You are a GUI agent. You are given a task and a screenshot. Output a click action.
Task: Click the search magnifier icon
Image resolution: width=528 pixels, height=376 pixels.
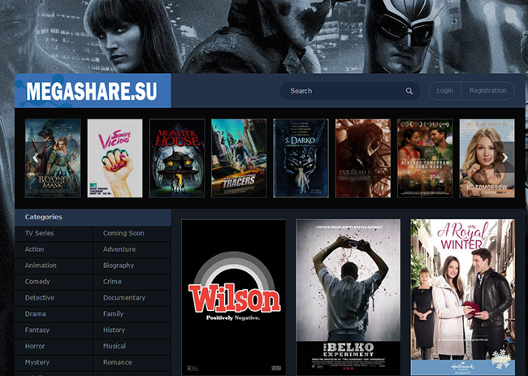pos(409,91)
